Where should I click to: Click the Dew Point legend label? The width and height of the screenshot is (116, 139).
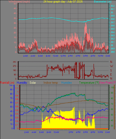pyautogui.click(x=108, y=83)
